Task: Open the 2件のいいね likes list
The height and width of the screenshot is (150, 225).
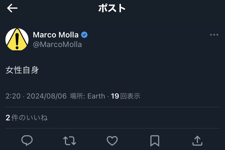Action: [x=27, y=118]
